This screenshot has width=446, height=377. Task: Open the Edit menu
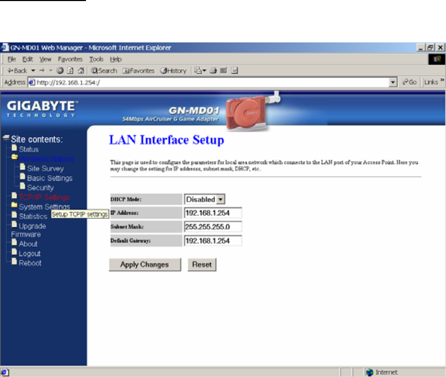pyautogui.click(x=28, y=59)
